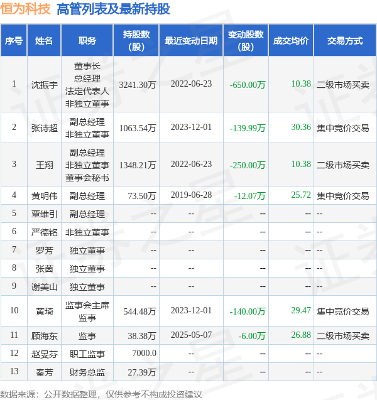The height and width of the screenshot is (400, 377).
Task: Click the holding value 27.39万
Action: click(x=141, y=372)
